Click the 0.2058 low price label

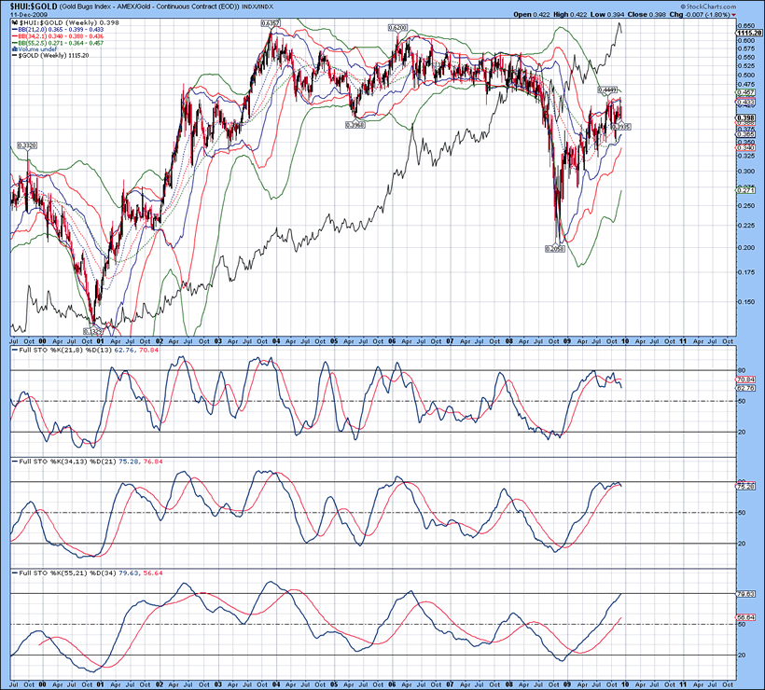556,249
